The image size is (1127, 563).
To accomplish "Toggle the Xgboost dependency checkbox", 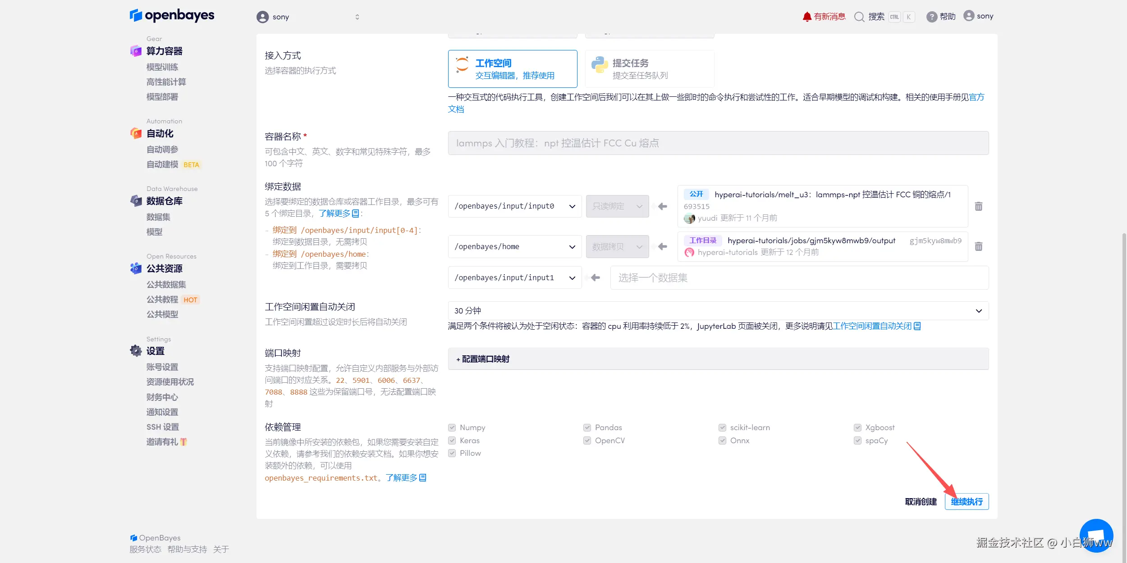I will click(x=857, y=427).
